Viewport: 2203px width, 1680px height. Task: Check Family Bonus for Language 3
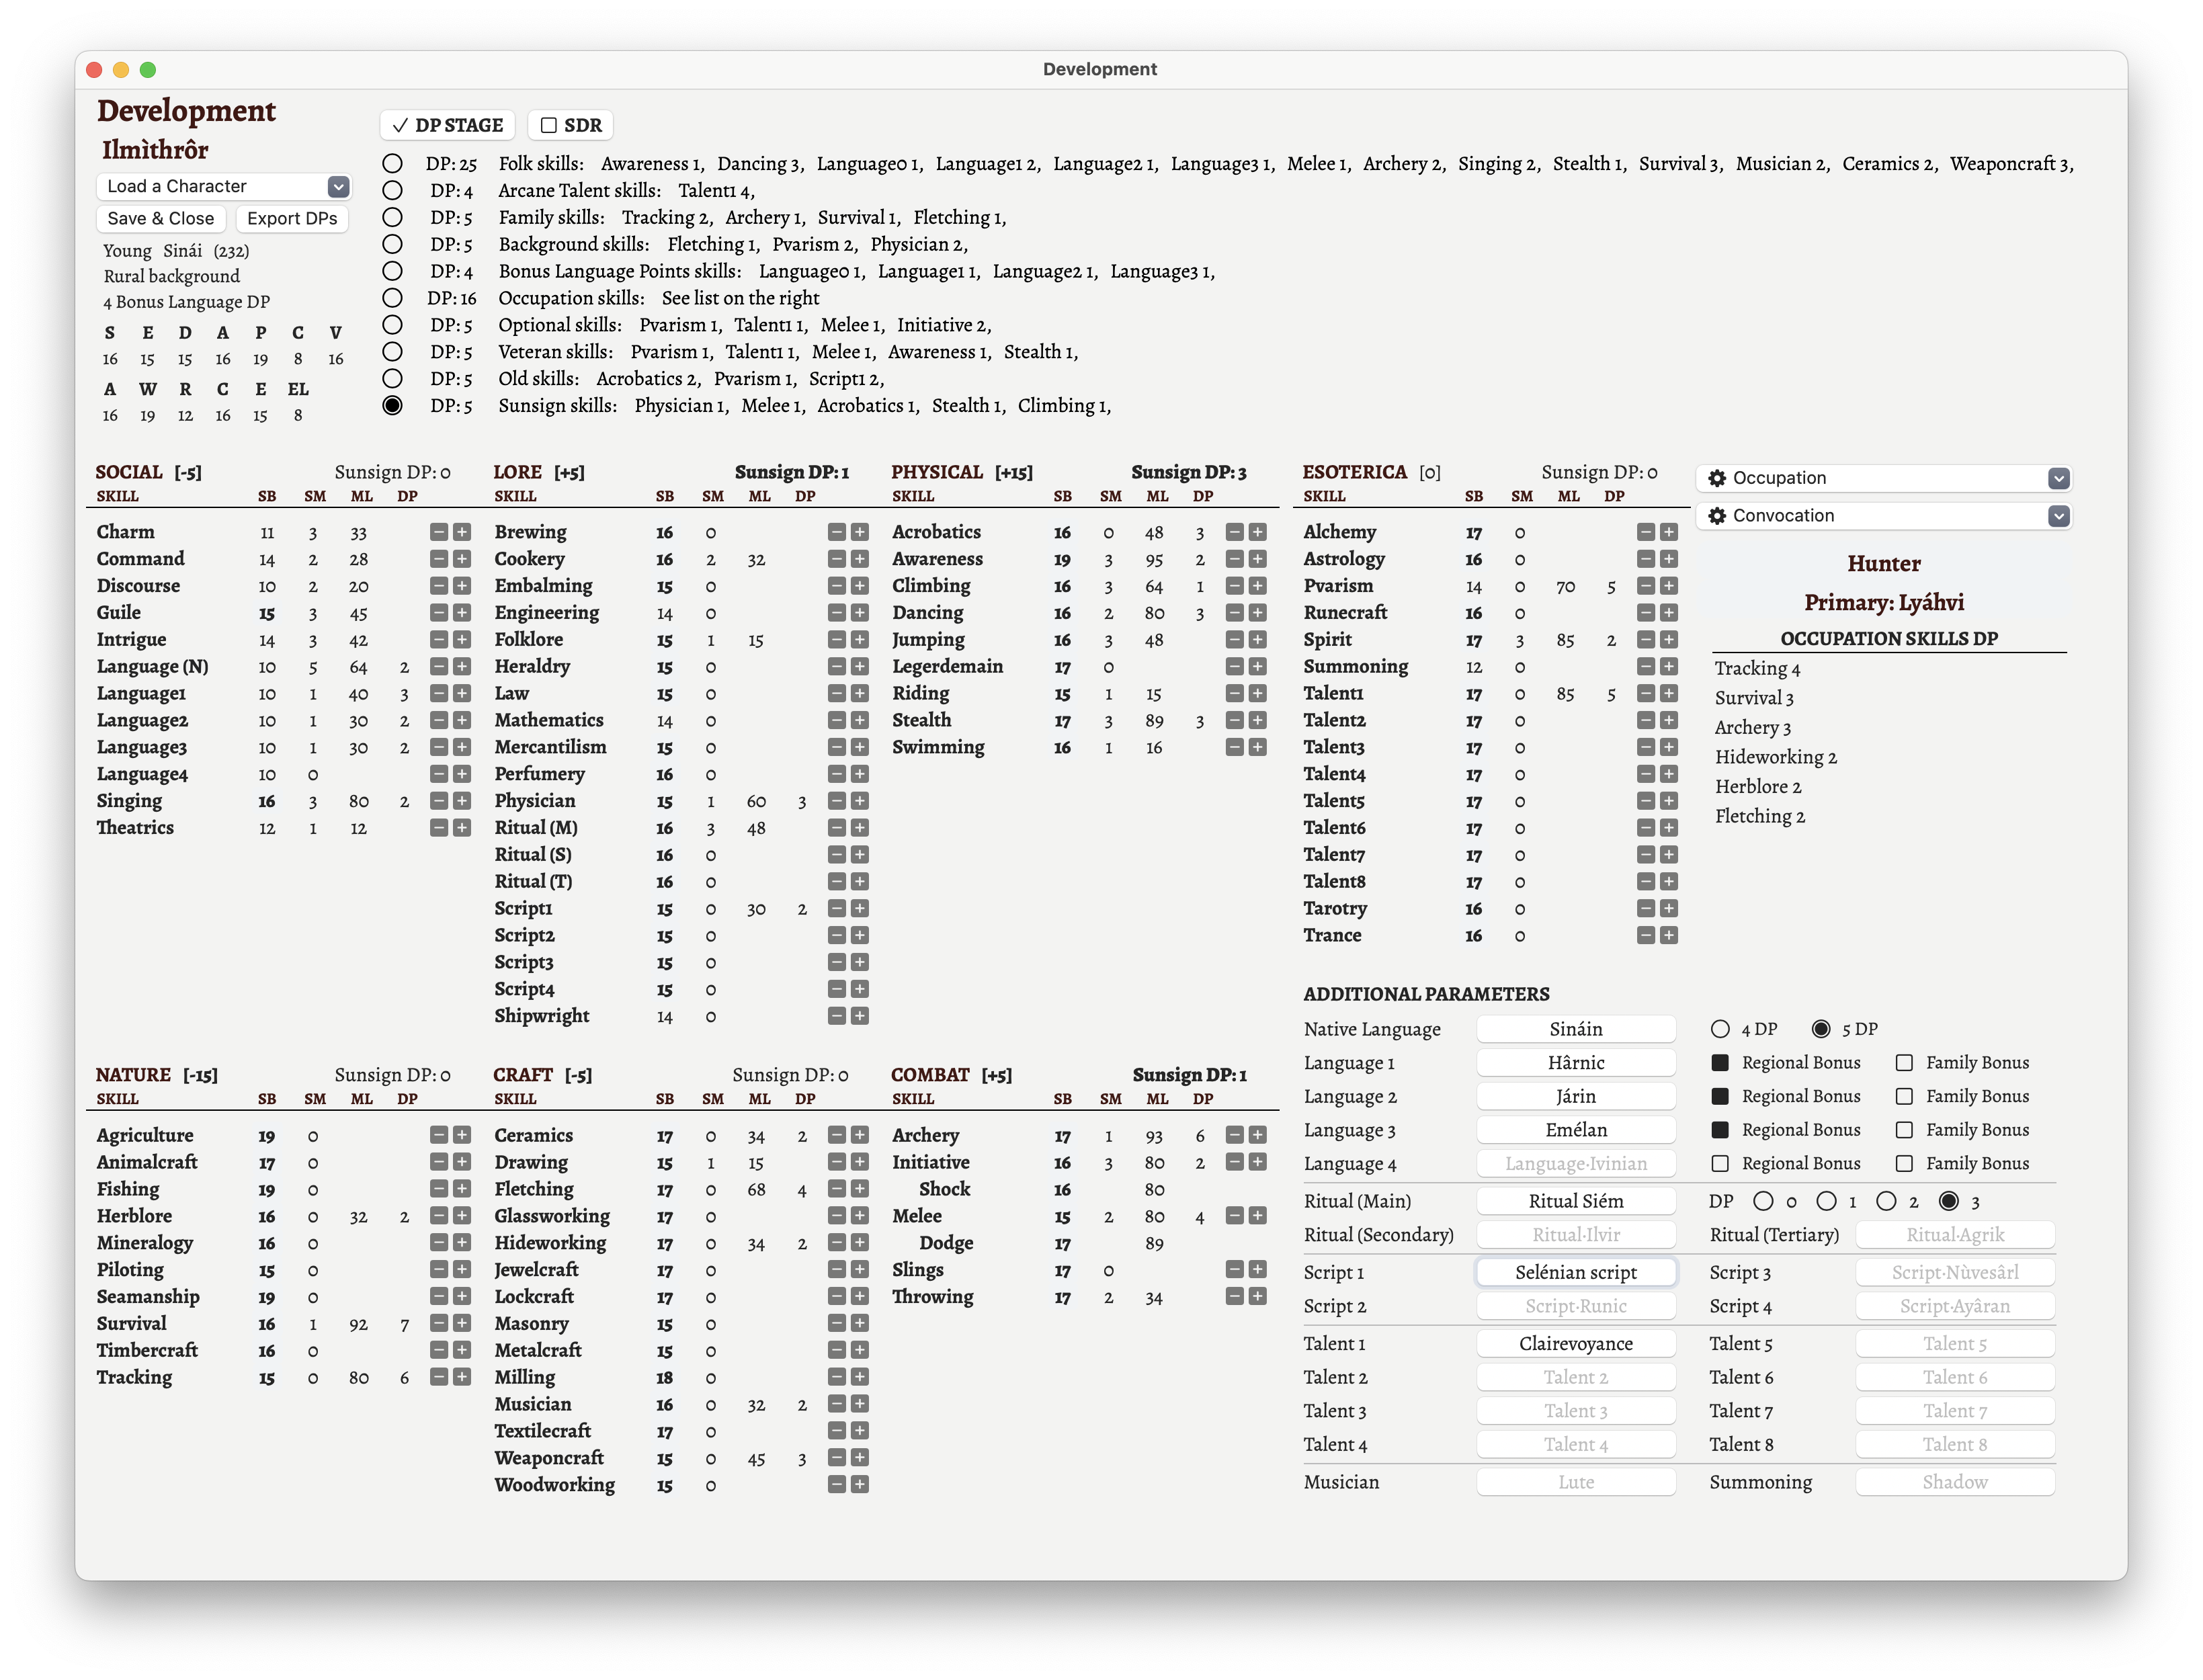[1906, 1129]
